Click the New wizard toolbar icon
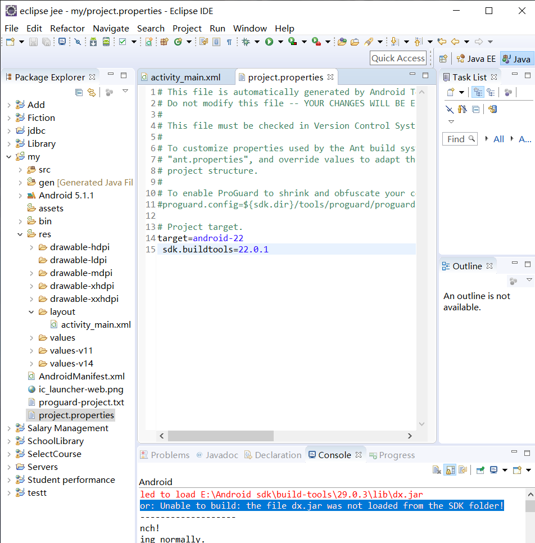The width and height of the screenshot is (535, 543). (10, 42)
